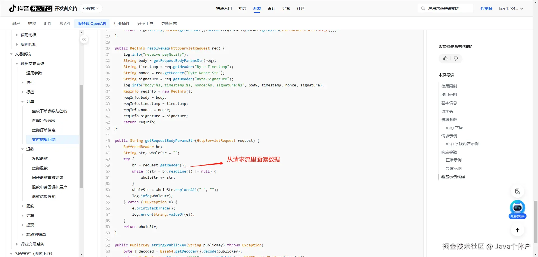The image size is (538, 257).
Task: Jump to 请求参数 section
Action: (449, 120)
